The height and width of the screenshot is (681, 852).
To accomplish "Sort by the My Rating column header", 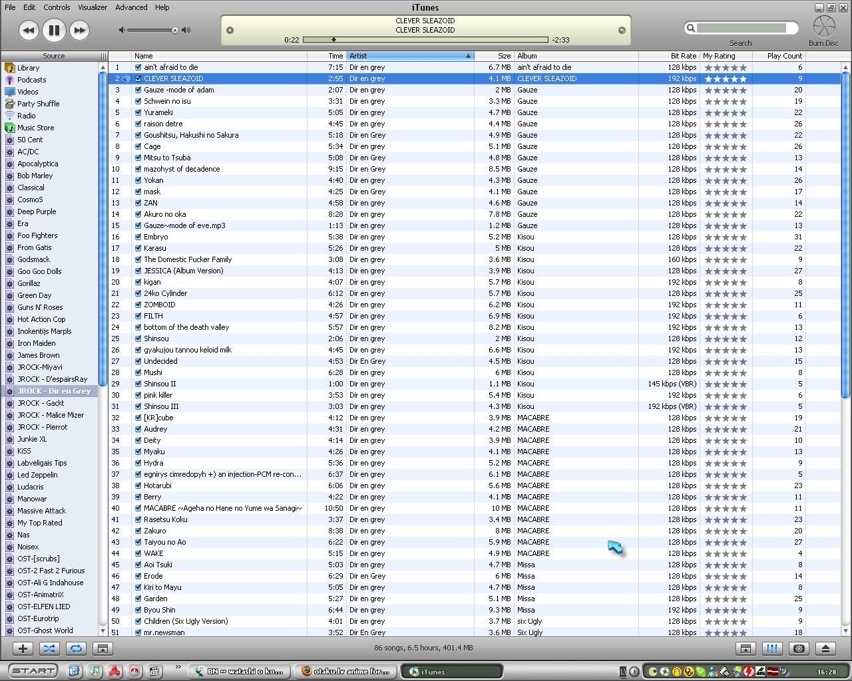I will point(726,56).
